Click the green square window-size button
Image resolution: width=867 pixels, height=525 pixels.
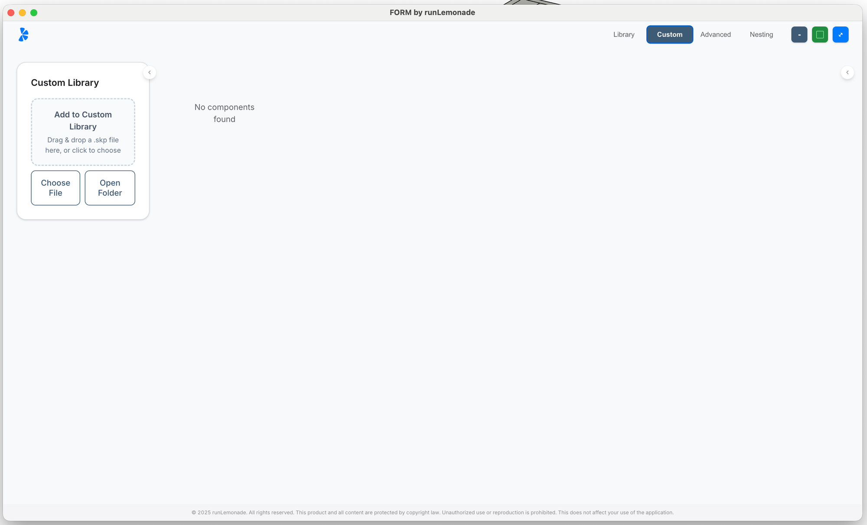(x=820, y=34)
